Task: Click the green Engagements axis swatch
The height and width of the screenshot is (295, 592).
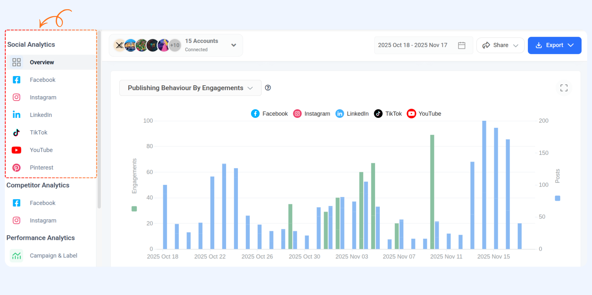Action: coord(134,209)
